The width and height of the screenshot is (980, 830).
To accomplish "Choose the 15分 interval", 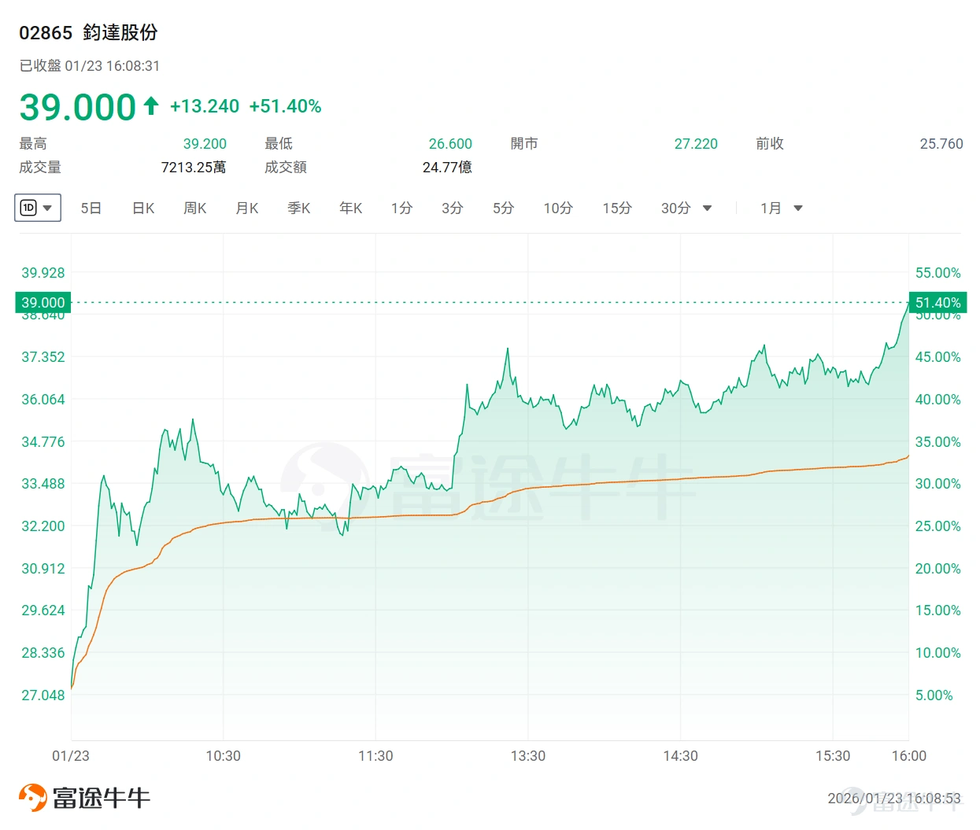I will [617, 208].
